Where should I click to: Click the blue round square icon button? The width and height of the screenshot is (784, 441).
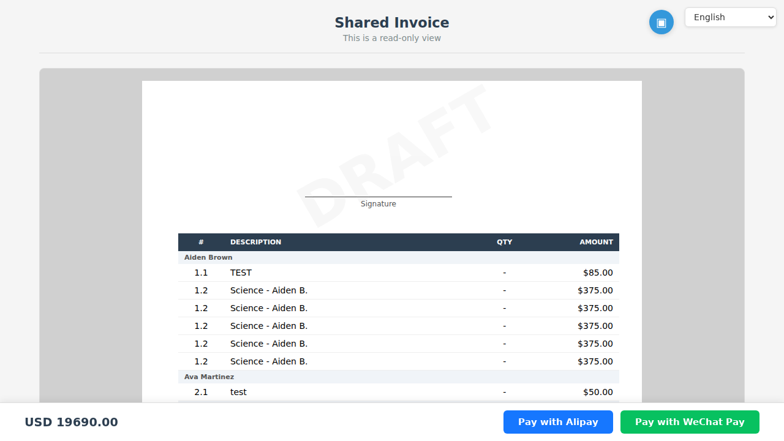tap(661, 22)
